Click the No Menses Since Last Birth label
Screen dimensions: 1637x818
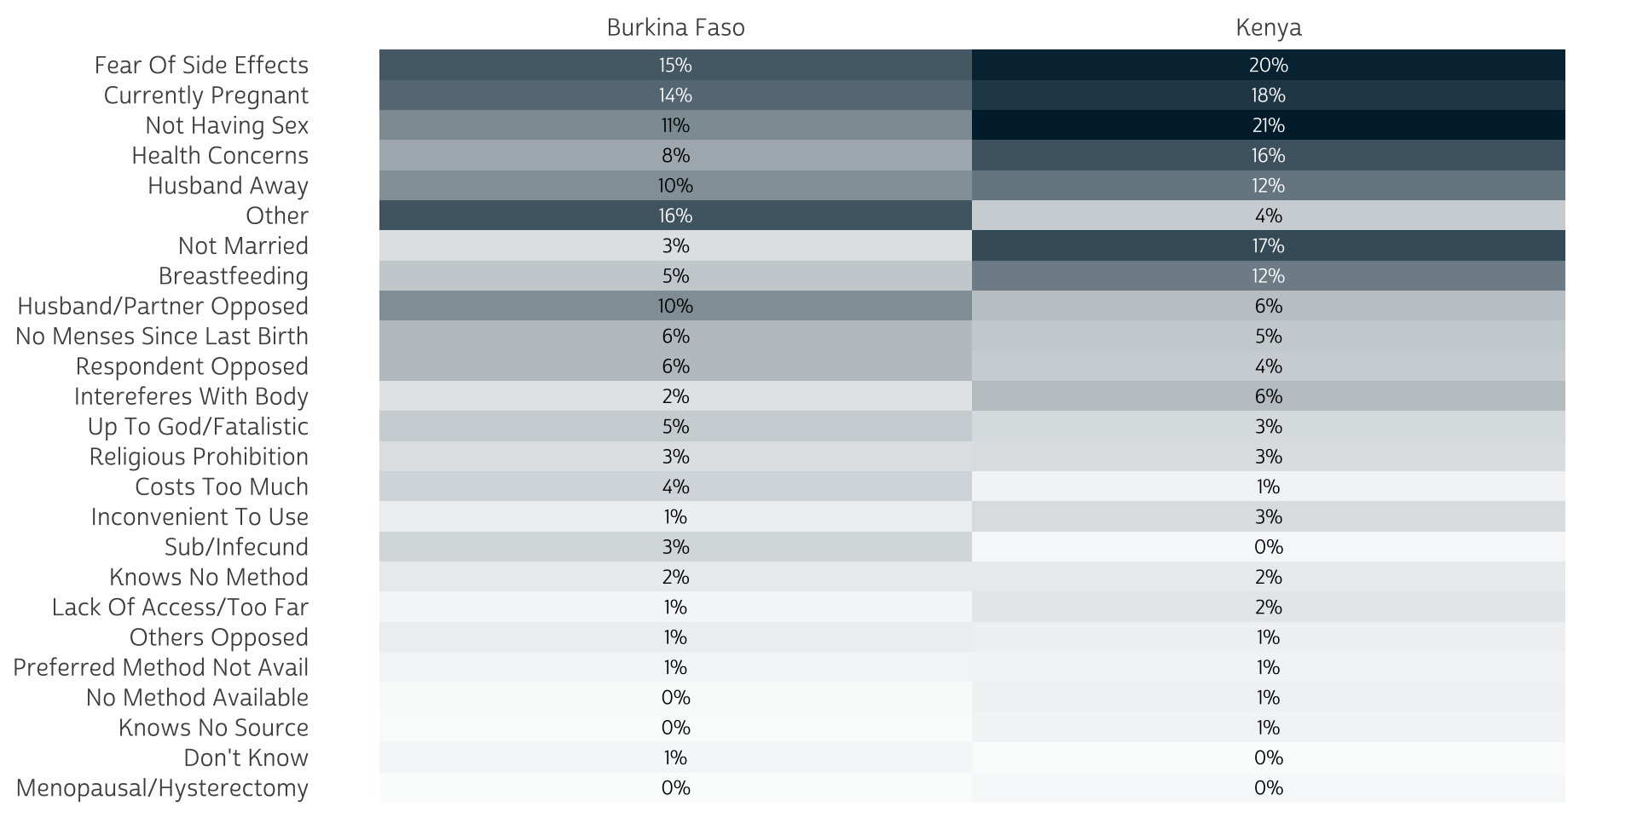pyautogui.click(x=162, y=337)
